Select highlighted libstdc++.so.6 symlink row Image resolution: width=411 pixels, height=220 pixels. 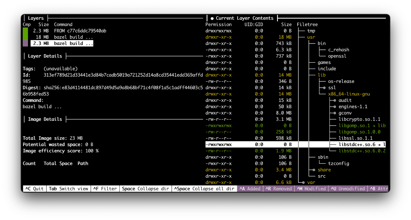295,144
